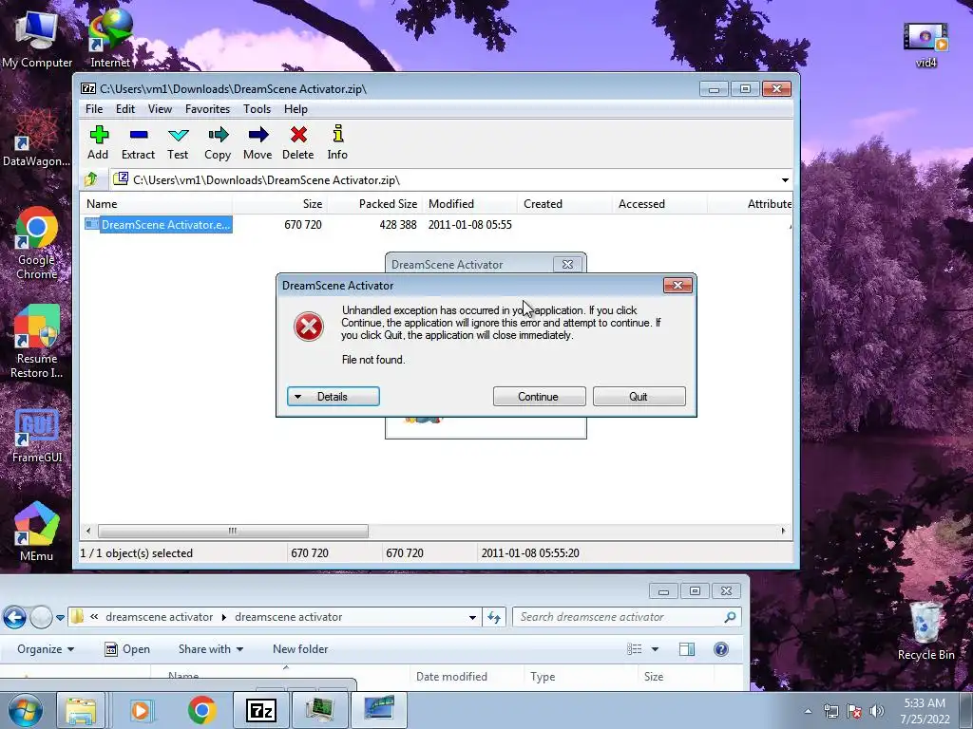Viewport: 973px width, 729px height.
Task: Click the red Delete icon in 7-Zip
Action: point(297,142)
